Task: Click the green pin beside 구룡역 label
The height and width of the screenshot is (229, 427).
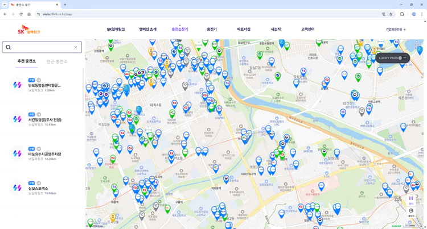Action: point(167,209)
